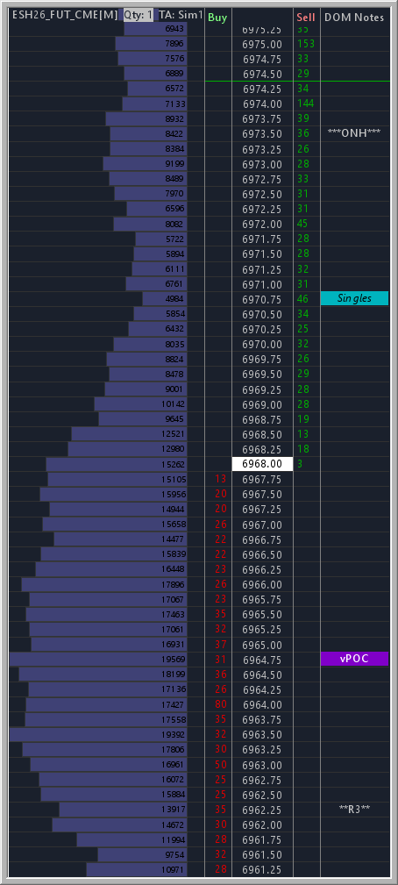
Task: Click the 19392 volume profile bar
Action: click(99, 734)
